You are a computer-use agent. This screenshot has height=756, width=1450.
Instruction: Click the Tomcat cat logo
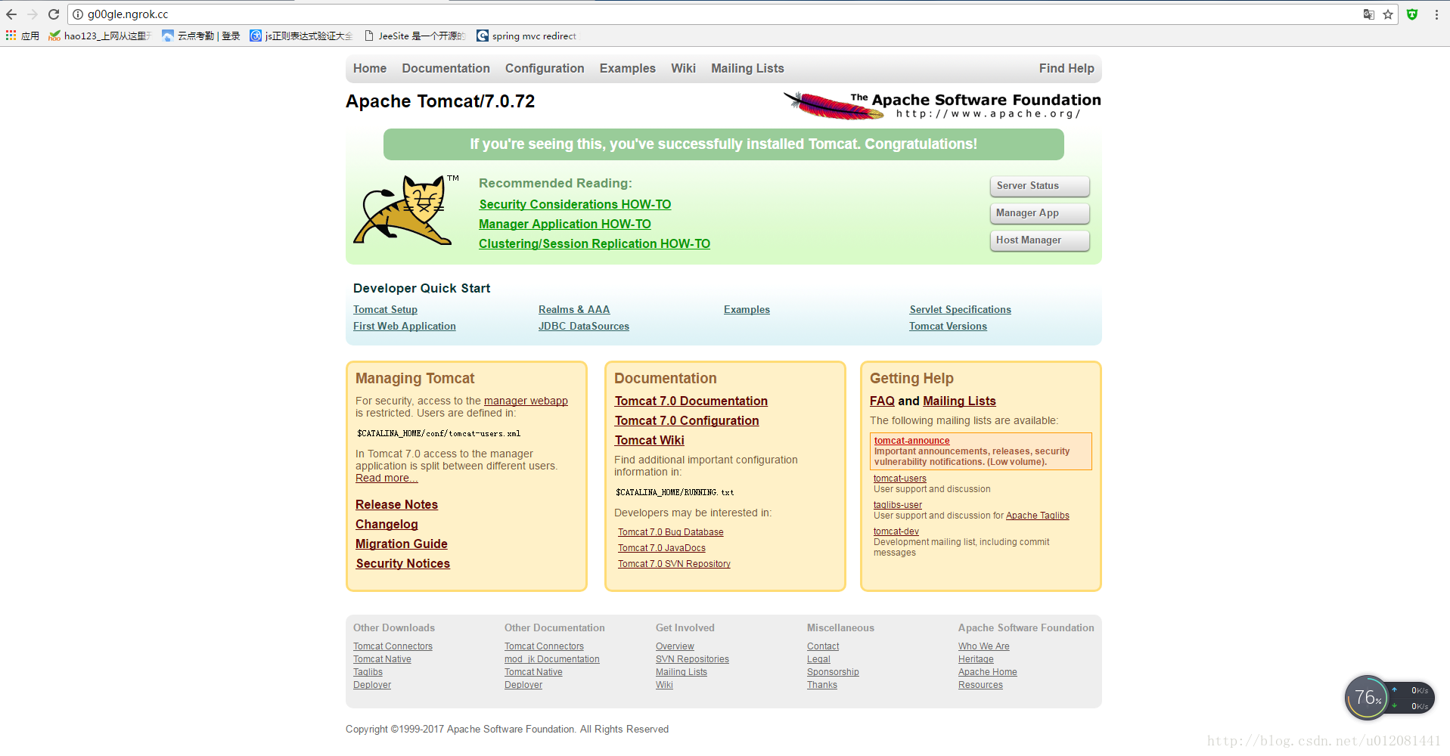[x=405, y=211]
